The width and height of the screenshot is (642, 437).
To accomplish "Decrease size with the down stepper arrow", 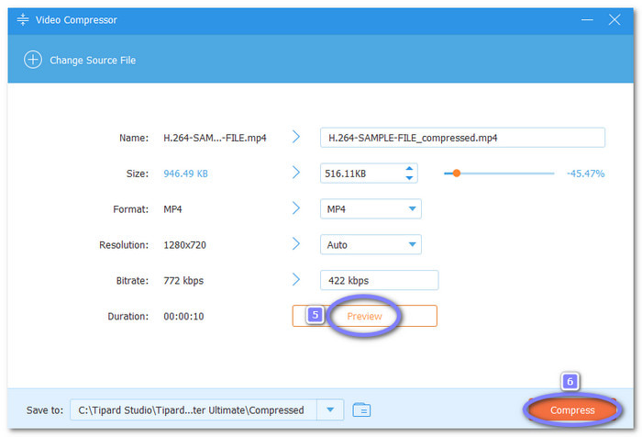I will [409, 178].
